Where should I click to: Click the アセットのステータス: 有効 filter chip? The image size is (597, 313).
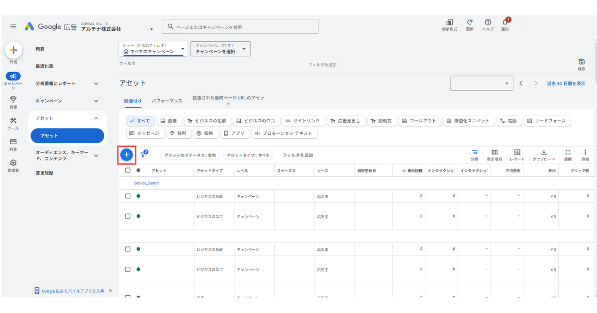(x=190, y=155)
